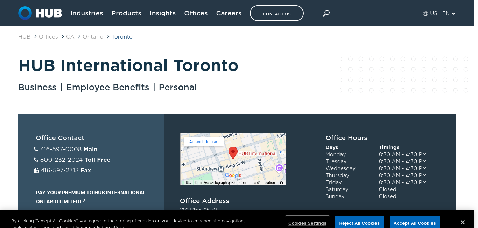Screen dimensions: 478x228
Task: Click the Monday 8:30 AM - 4:30 PM timing
Action: pyautogui.click(x=403, y=154)
